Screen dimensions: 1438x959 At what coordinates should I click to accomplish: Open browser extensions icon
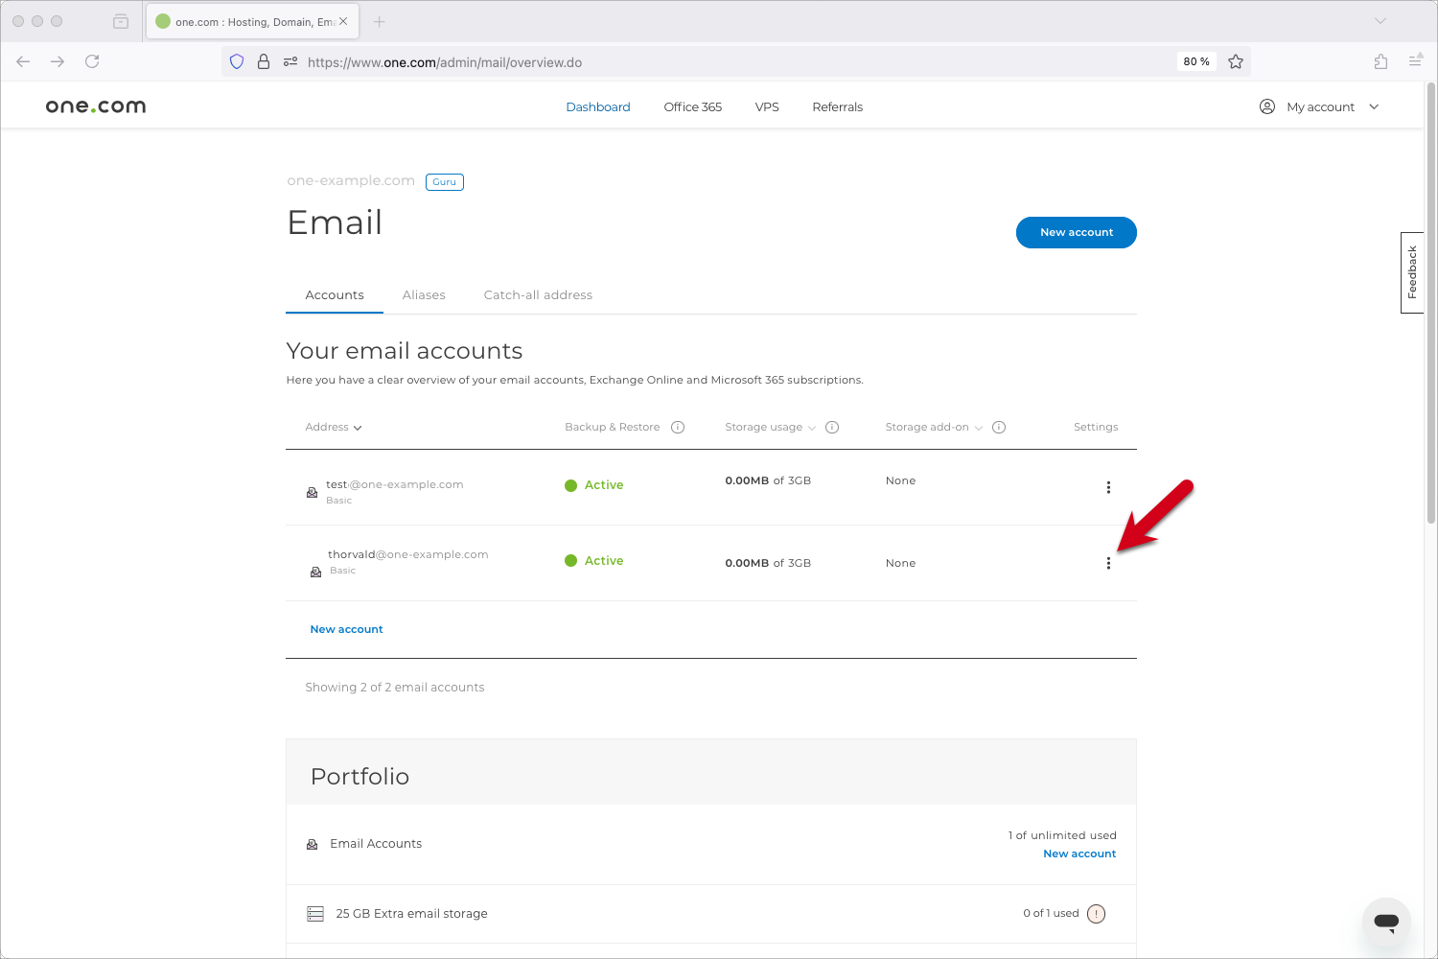1380,62
